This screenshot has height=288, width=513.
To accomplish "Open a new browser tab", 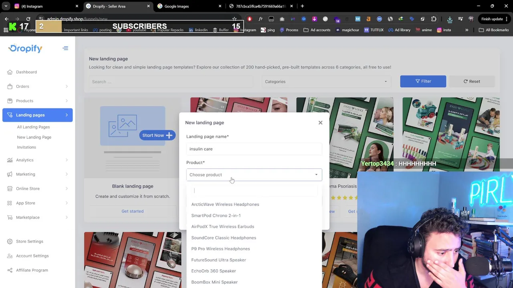I will (302, 6).
